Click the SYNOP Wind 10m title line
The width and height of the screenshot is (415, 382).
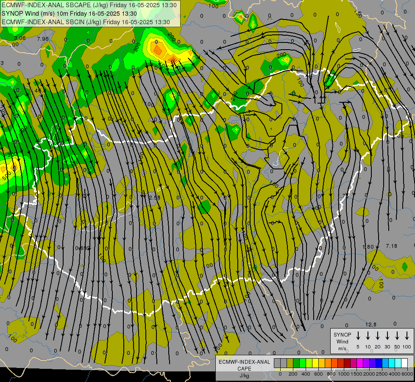click(x=70, y=14)
